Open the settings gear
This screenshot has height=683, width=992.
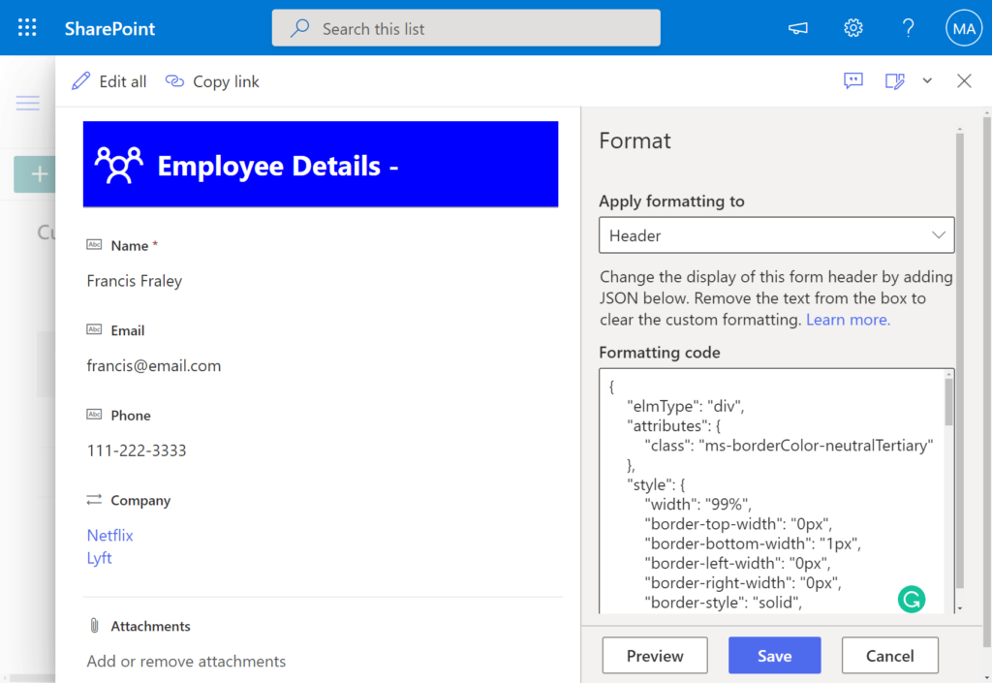pos(853,28)
